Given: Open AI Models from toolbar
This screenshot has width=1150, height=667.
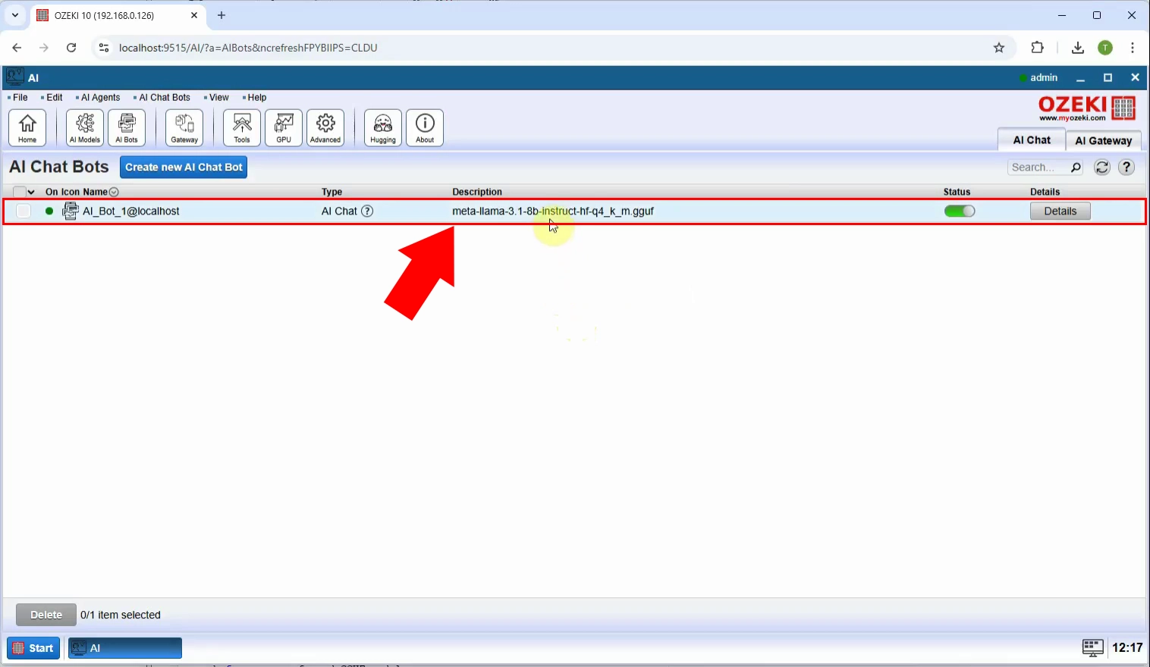Looking at the screenshot, I should [85, 127].
